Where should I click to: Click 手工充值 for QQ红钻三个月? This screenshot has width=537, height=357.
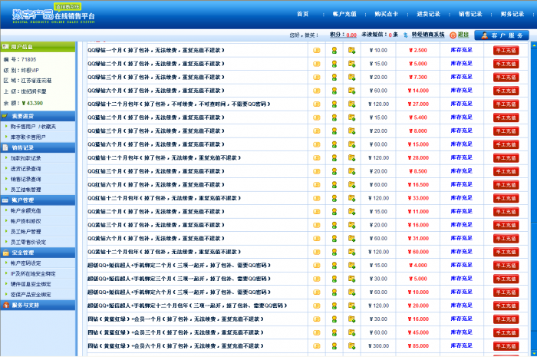tap(506, 172)
